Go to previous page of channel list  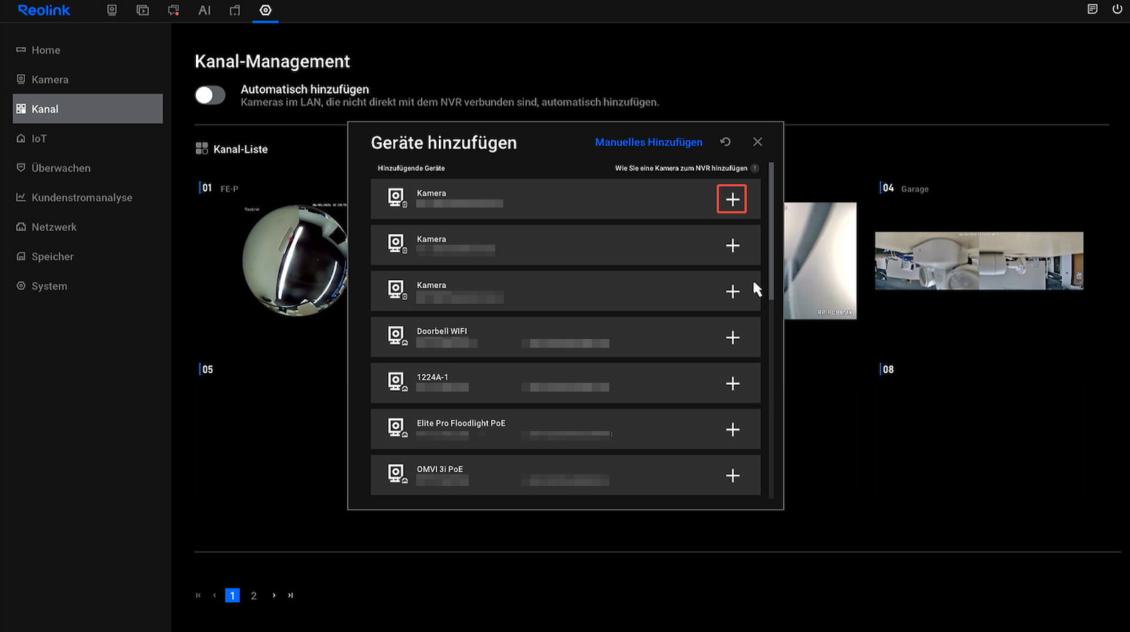[214, 595]
